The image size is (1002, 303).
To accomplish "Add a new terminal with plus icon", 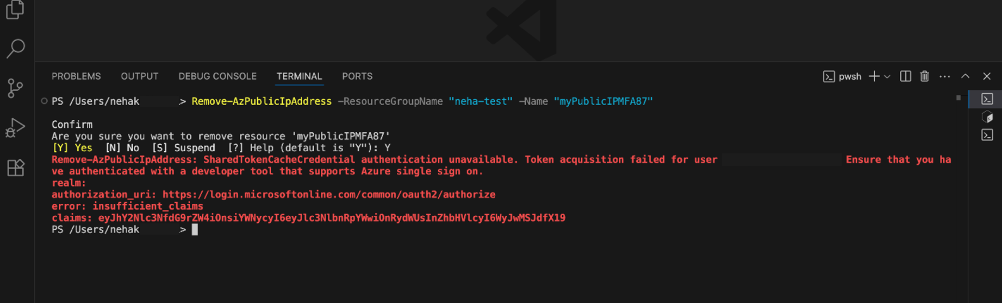I will (874, 76).
